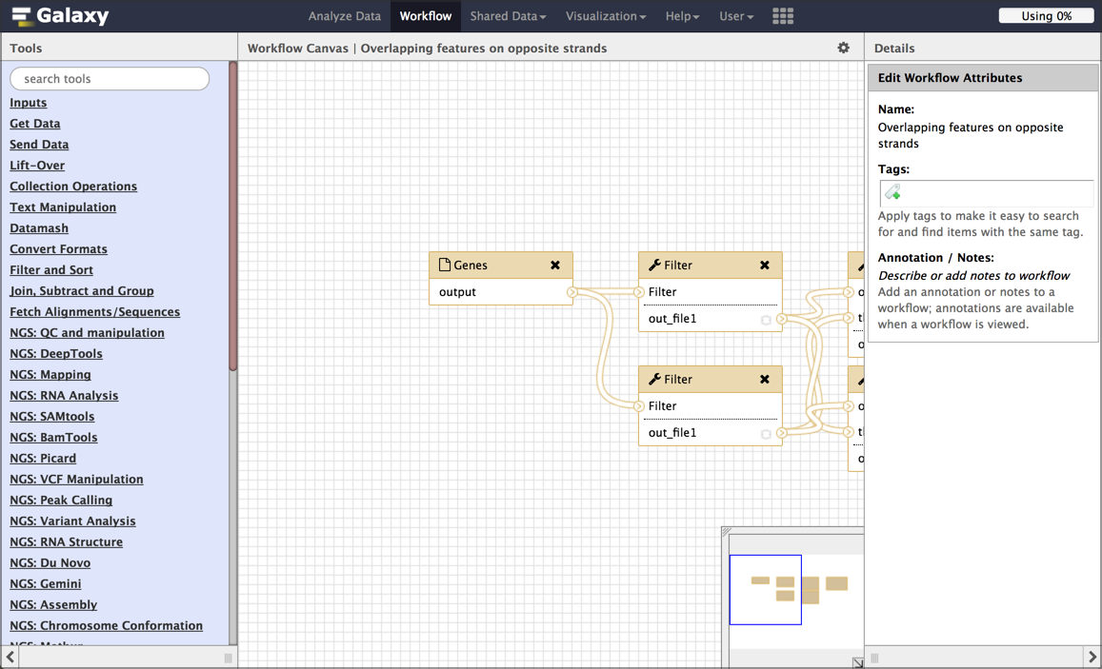Open NGS: RNA Structure section
The height and width of the screenshot is (669, 1102).
point(66,541)
